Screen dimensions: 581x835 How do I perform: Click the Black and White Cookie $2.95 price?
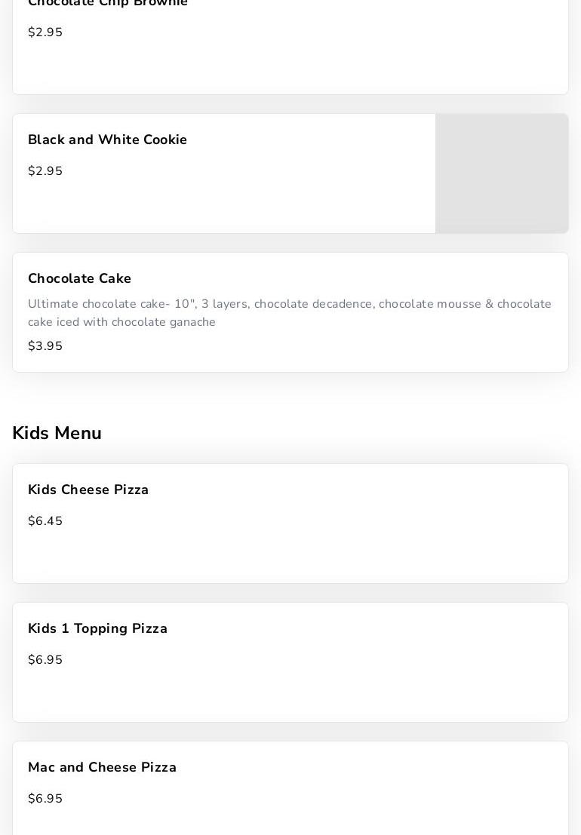pos(45,171)
